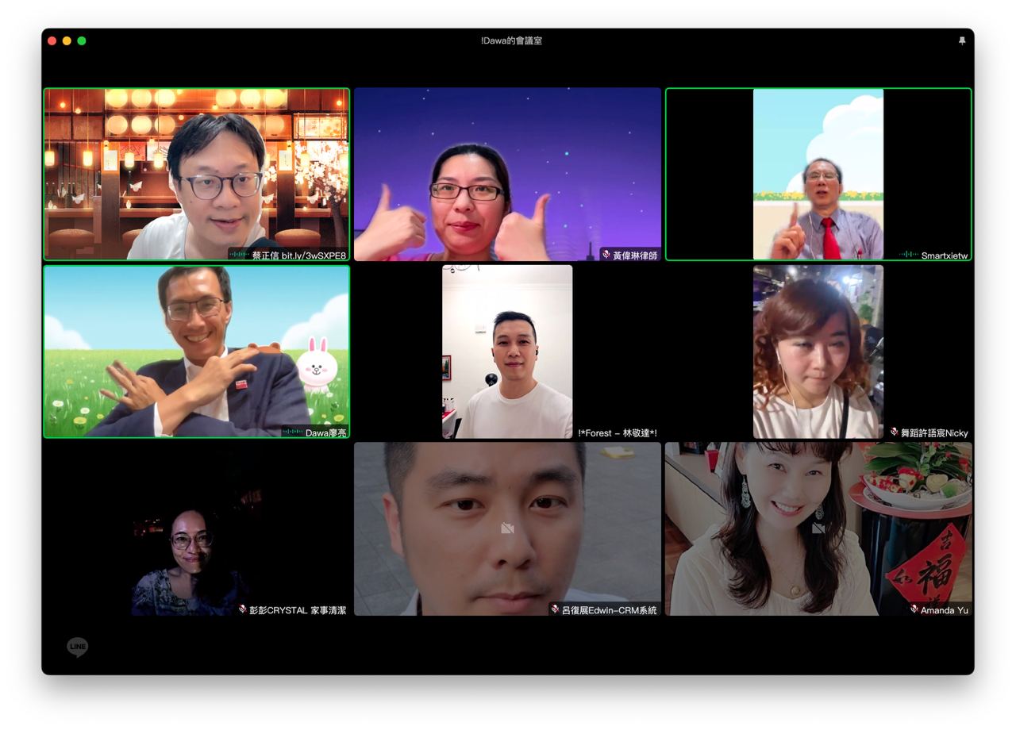Click audio level indicator beside 蔡正信
Viewport: 1016px width, 730px height.
239,255
